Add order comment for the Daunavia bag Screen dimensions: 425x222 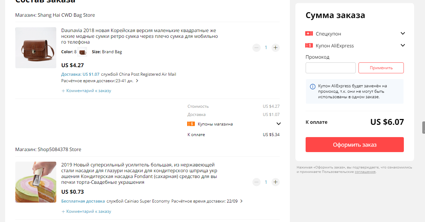(86, 91)
